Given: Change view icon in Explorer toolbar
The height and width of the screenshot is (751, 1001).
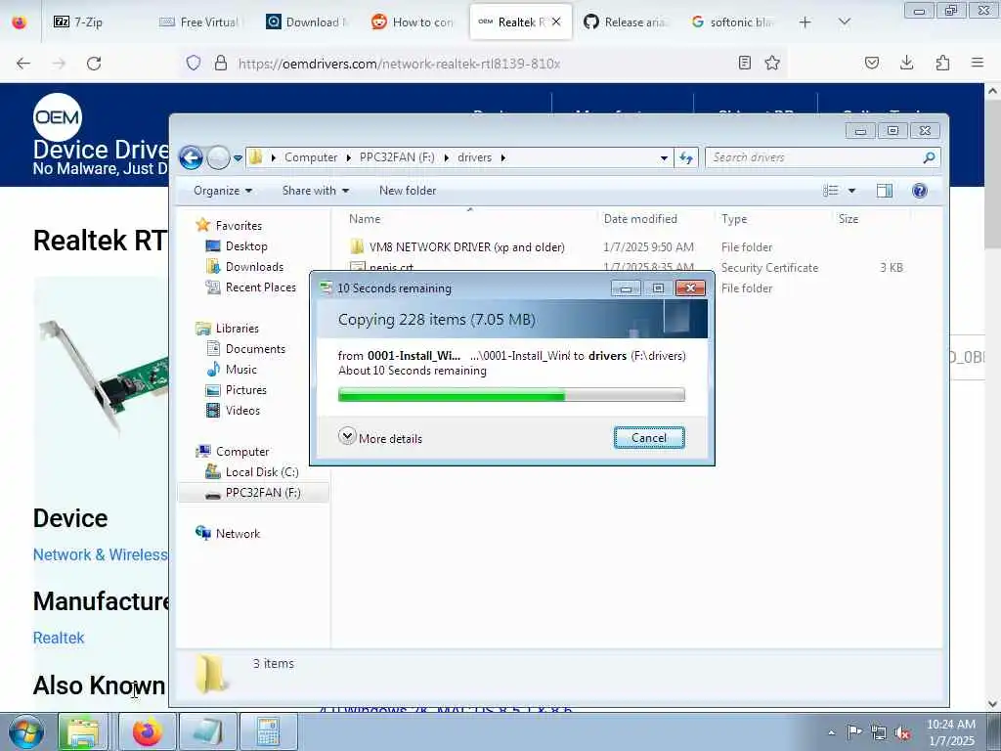Looking at the screenshot, I should 831,191.
